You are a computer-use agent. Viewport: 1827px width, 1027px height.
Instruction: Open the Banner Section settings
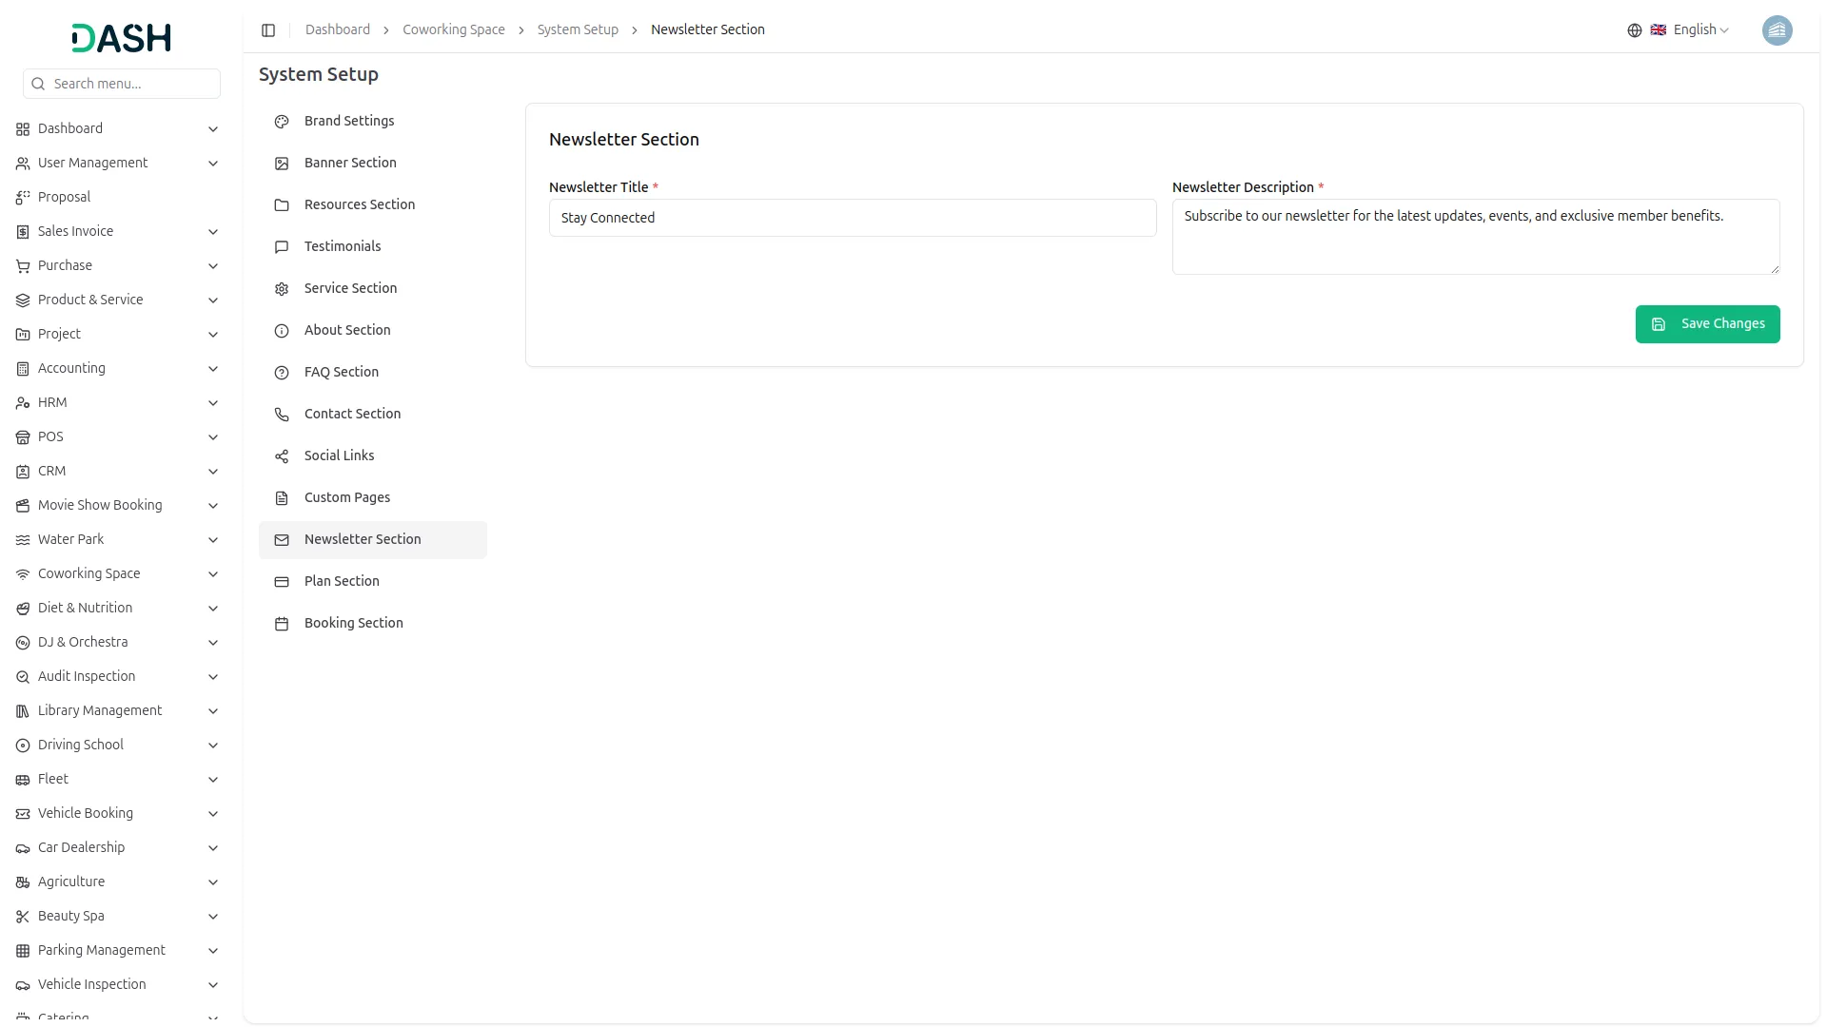[349, 163]
